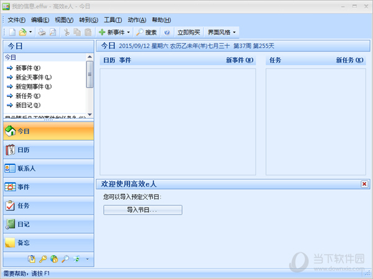Click the attachments icon in the bottom navigation strip
This screenshot has width=373, height=279.
32,259
